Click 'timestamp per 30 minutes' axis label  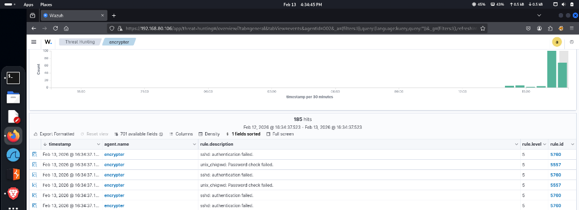(x=309, y=97)
